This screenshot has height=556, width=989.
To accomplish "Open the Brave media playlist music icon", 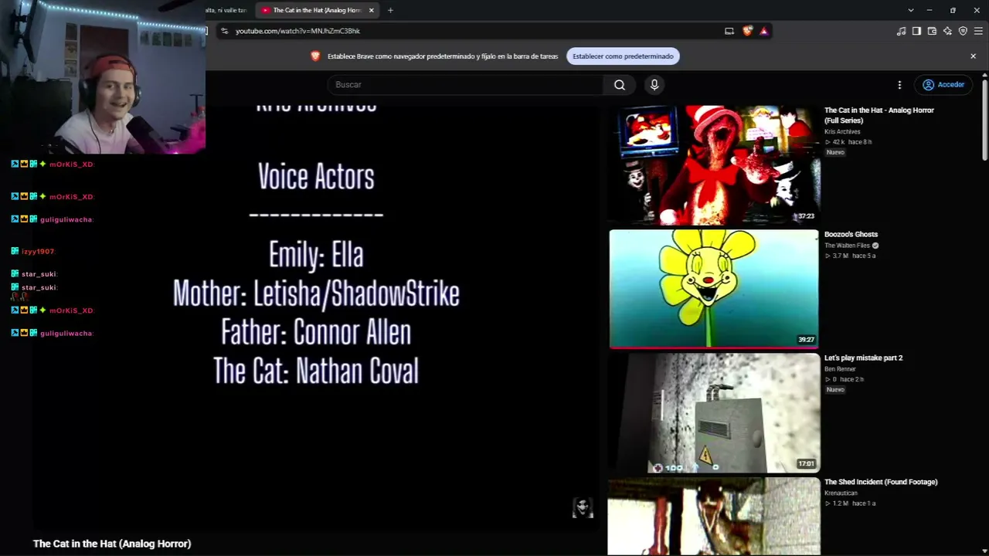I will (x=901, y=31).
